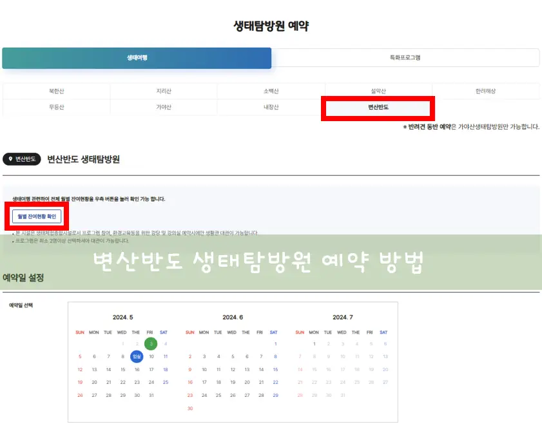
Task: Select June 30 on the calendar
Action: (x=189, y=409)
